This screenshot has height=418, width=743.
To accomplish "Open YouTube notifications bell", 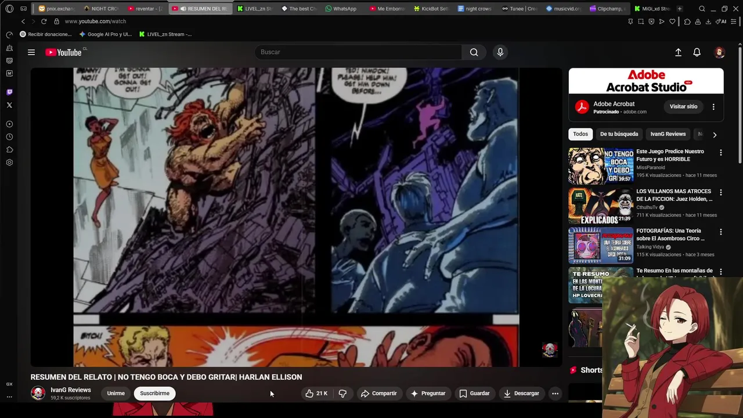I will pyautogui.click(x=697, y=52).
